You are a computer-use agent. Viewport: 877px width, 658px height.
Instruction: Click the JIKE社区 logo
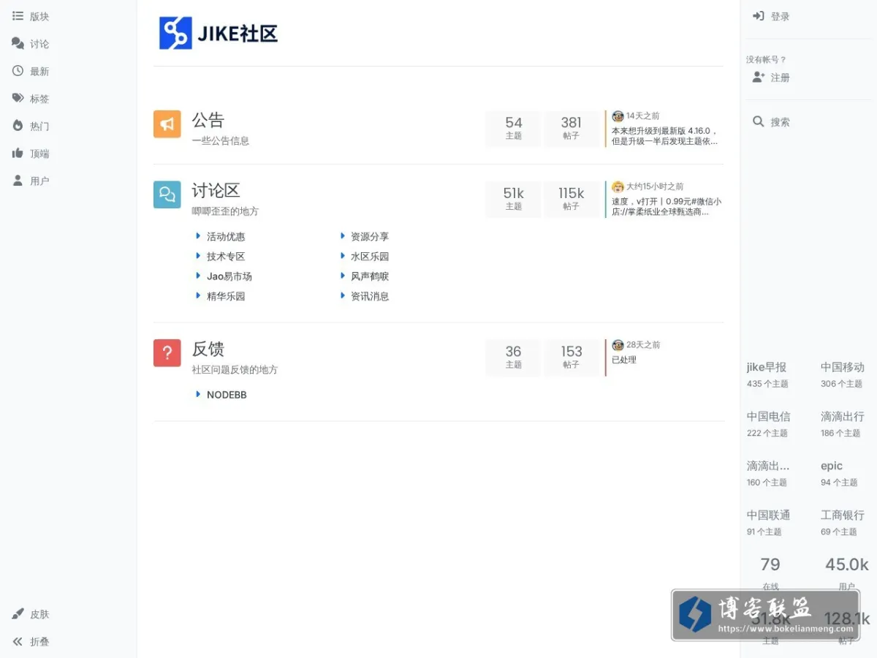pos(219,33)
